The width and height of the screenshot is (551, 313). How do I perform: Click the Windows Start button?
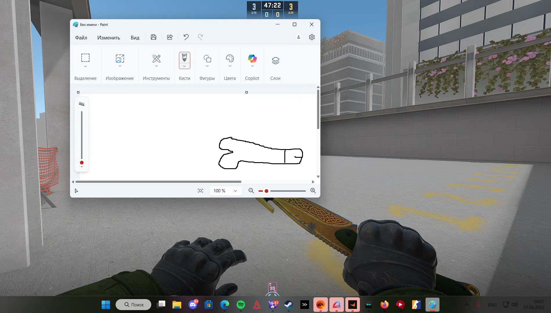tap(106, 305)
